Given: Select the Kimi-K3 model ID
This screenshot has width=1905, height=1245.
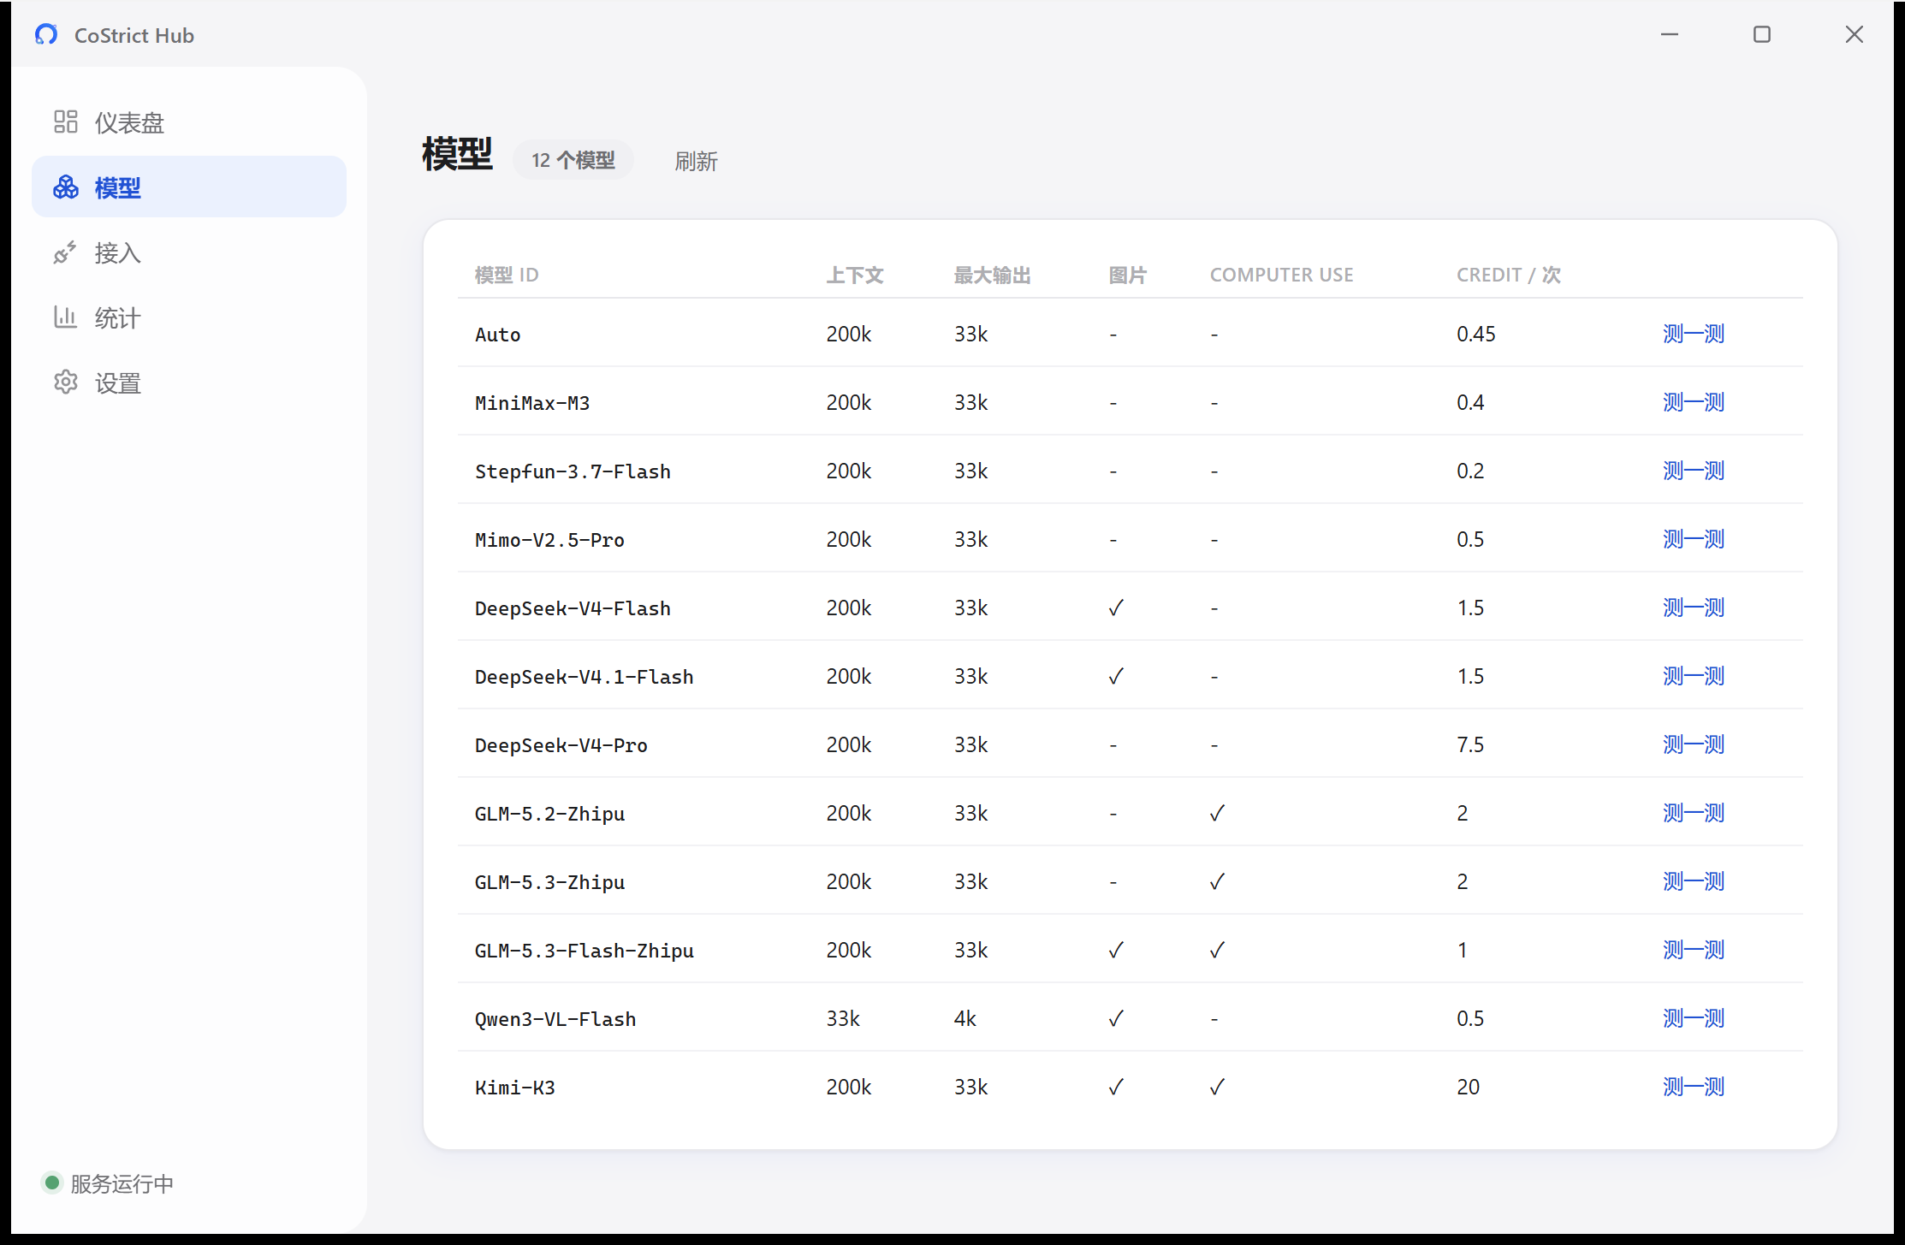Looking at the screenshot, I should click(x=515, y=1088).
